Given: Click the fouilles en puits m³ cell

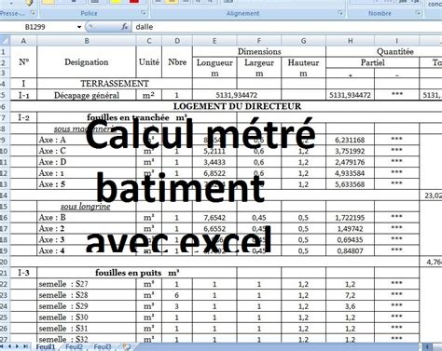Looking at the screenshot, I should pos(137,273).
